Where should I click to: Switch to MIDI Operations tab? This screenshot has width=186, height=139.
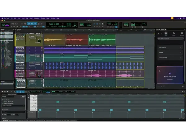(x=12, y=94)
